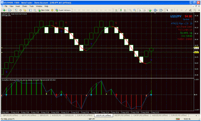Select the crosshair tool
The width and height of the screenshot is (201, 121).
pyautogui.click(x=172, y=10)
